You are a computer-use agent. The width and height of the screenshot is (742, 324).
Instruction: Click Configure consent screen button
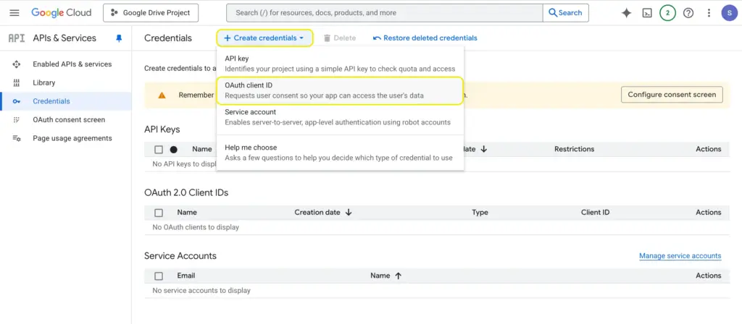pos(672,95)
